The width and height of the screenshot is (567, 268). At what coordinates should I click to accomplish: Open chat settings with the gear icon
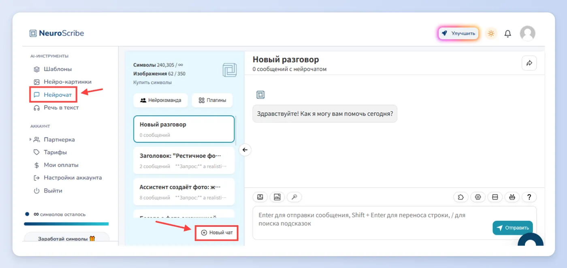click(478, 197)
